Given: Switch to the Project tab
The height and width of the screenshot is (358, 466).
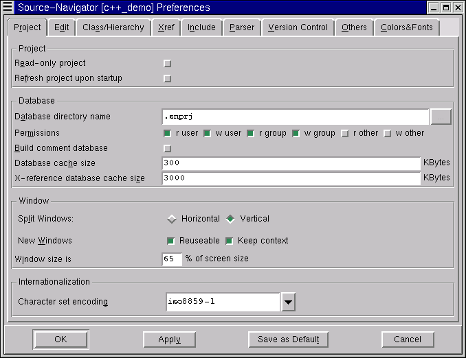Looking at the screenshot, I should (x=27, y=27).
